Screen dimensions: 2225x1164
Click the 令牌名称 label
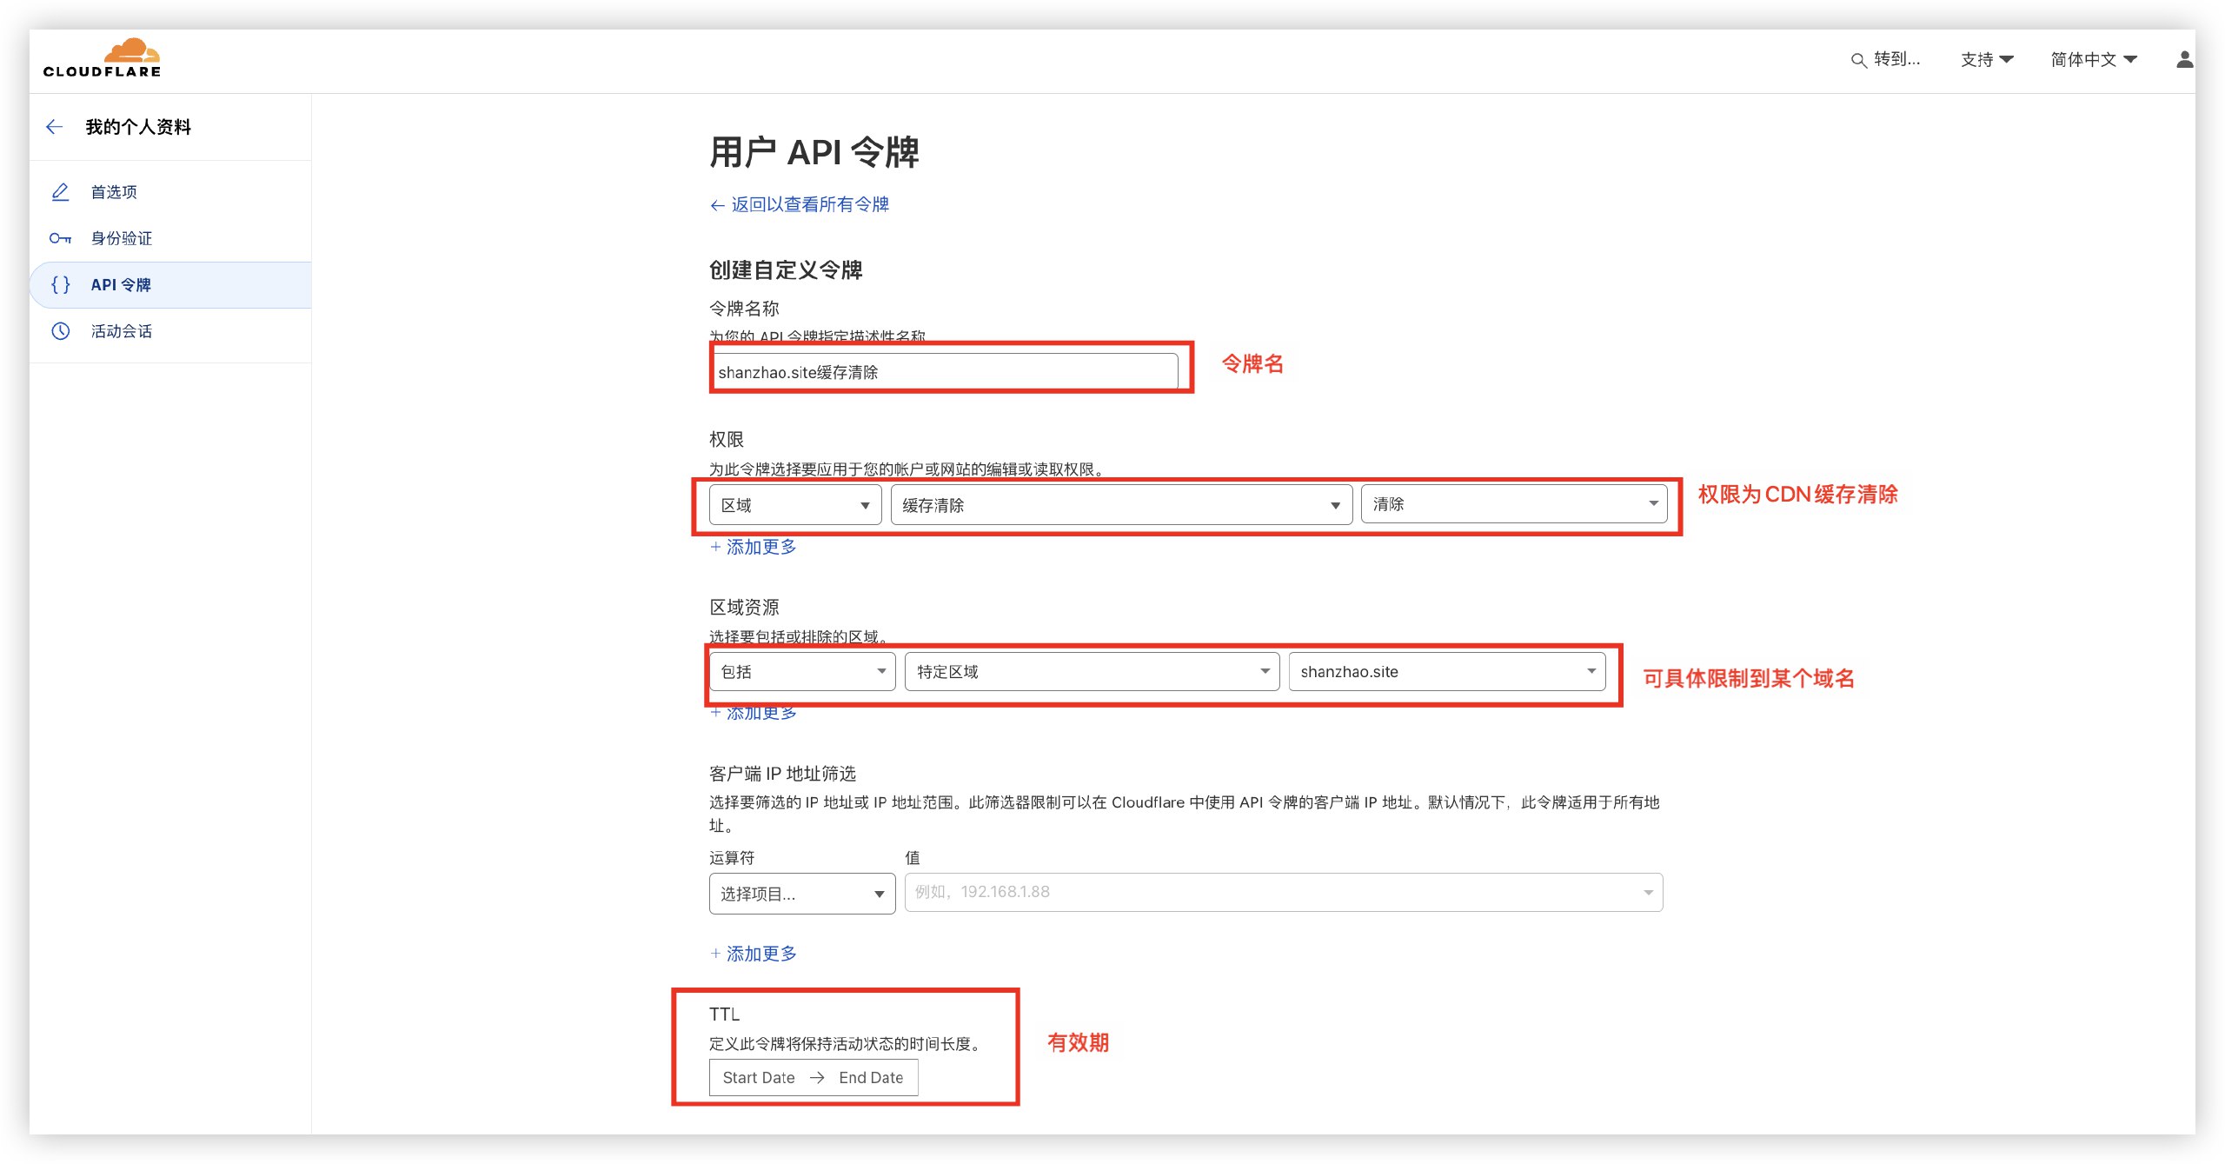(744, 309)
